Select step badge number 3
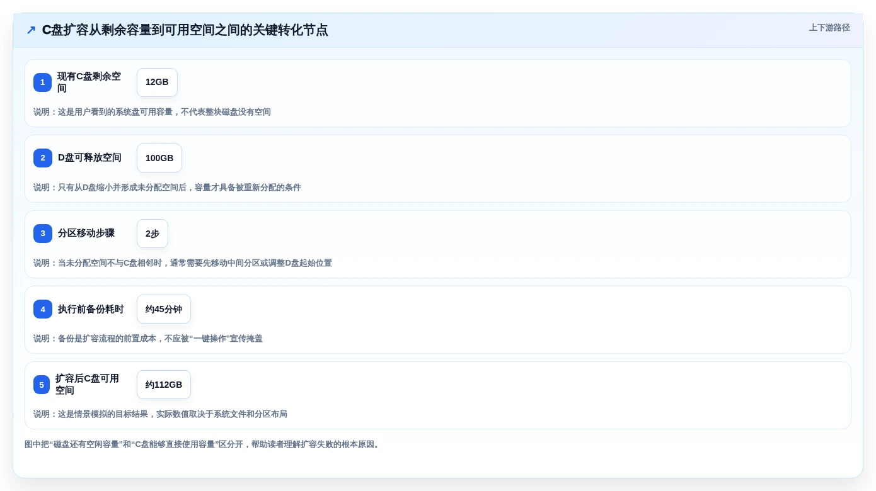The height and width of the screenshot is (491, 876). coord(43,234)
